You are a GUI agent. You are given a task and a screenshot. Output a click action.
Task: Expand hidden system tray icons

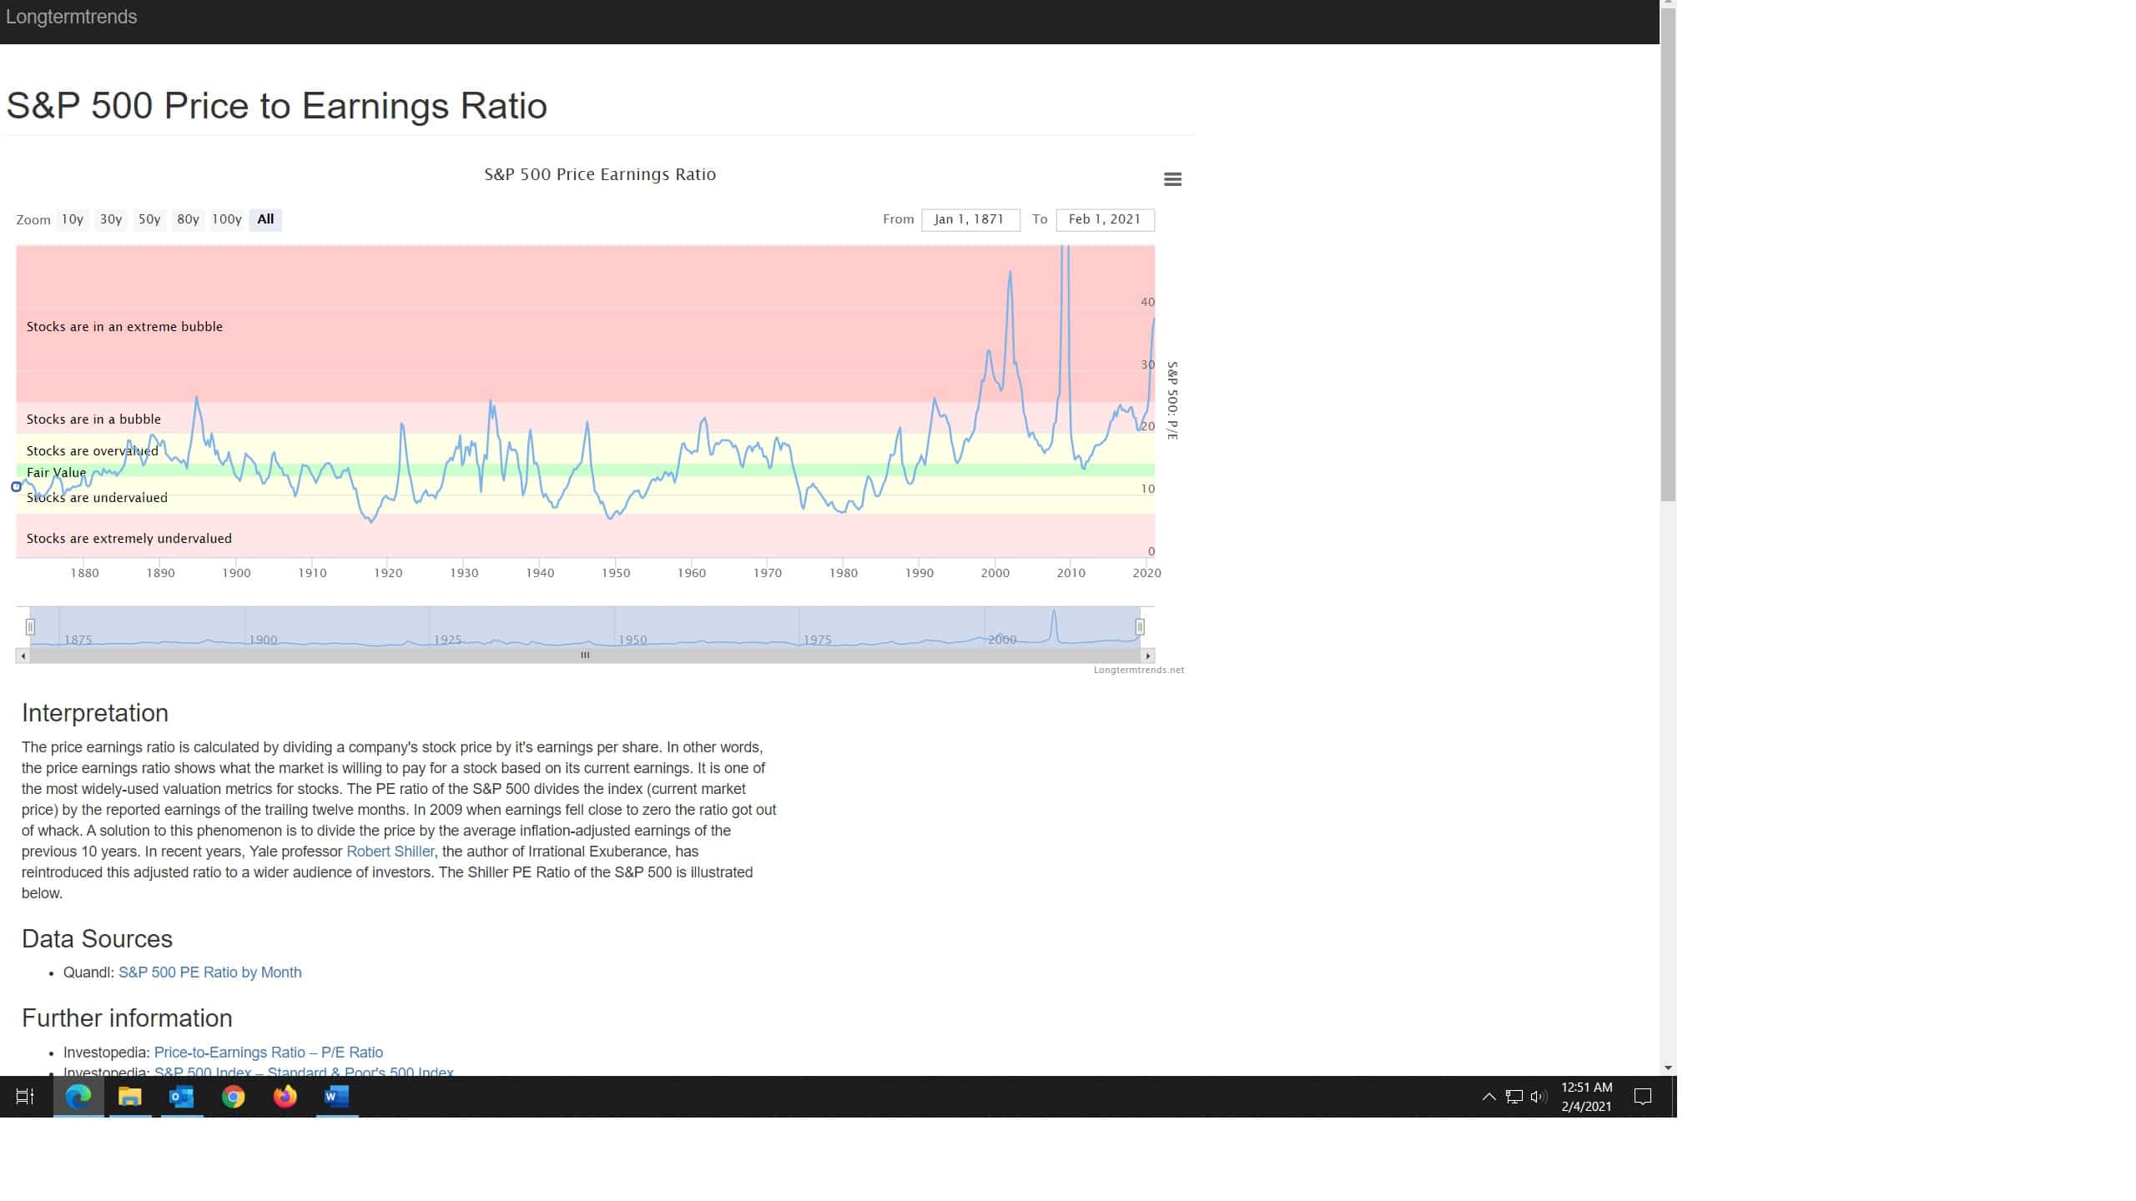[x=1489, y=1097]
